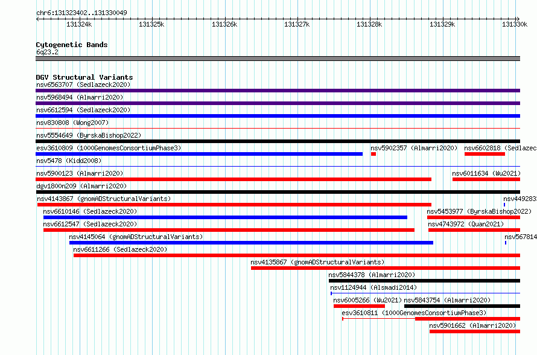The height and width of the screenshot is (355, 537).
Task: Click the Cytogenetic Bands track title
Action: click(x=72, y=45)
